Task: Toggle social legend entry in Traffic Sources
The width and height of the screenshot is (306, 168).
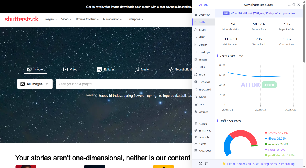Action: (275, 150)
